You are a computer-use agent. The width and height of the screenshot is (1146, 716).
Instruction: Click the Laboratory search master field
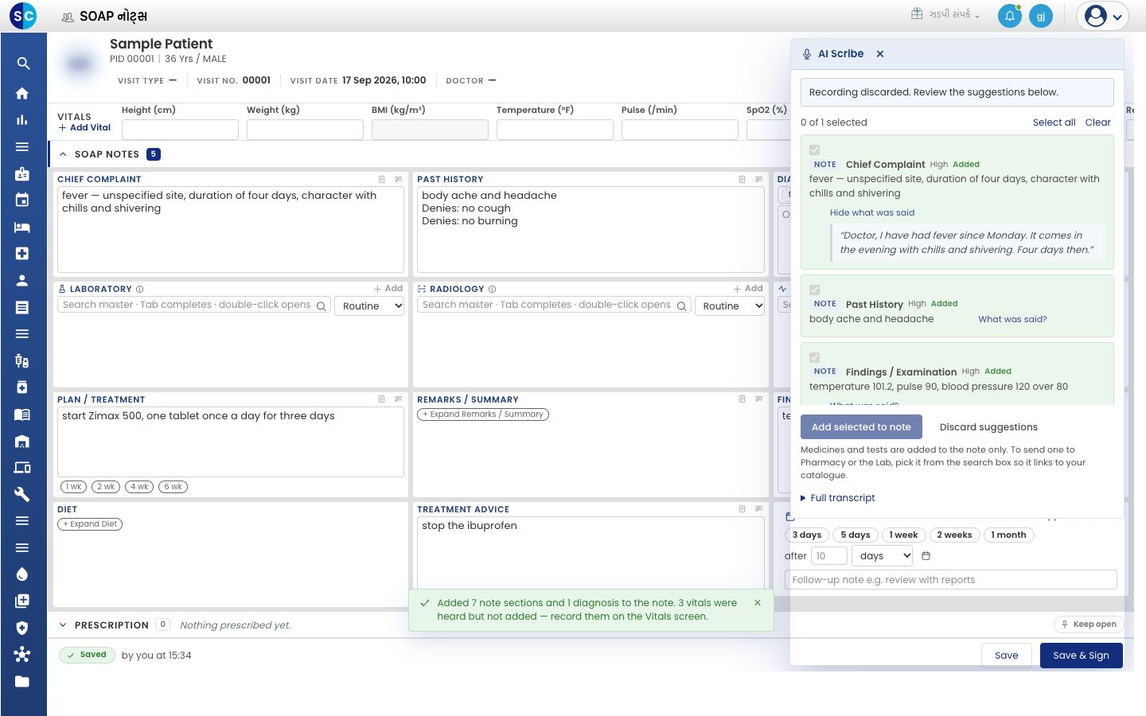coord(193,305)
